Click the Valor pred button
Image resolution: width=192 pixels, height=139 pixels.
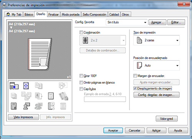point(167,119)
